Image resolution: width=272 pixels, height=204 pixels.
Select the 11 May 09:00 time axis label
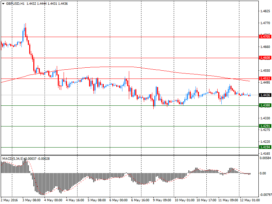click(228, 200)
